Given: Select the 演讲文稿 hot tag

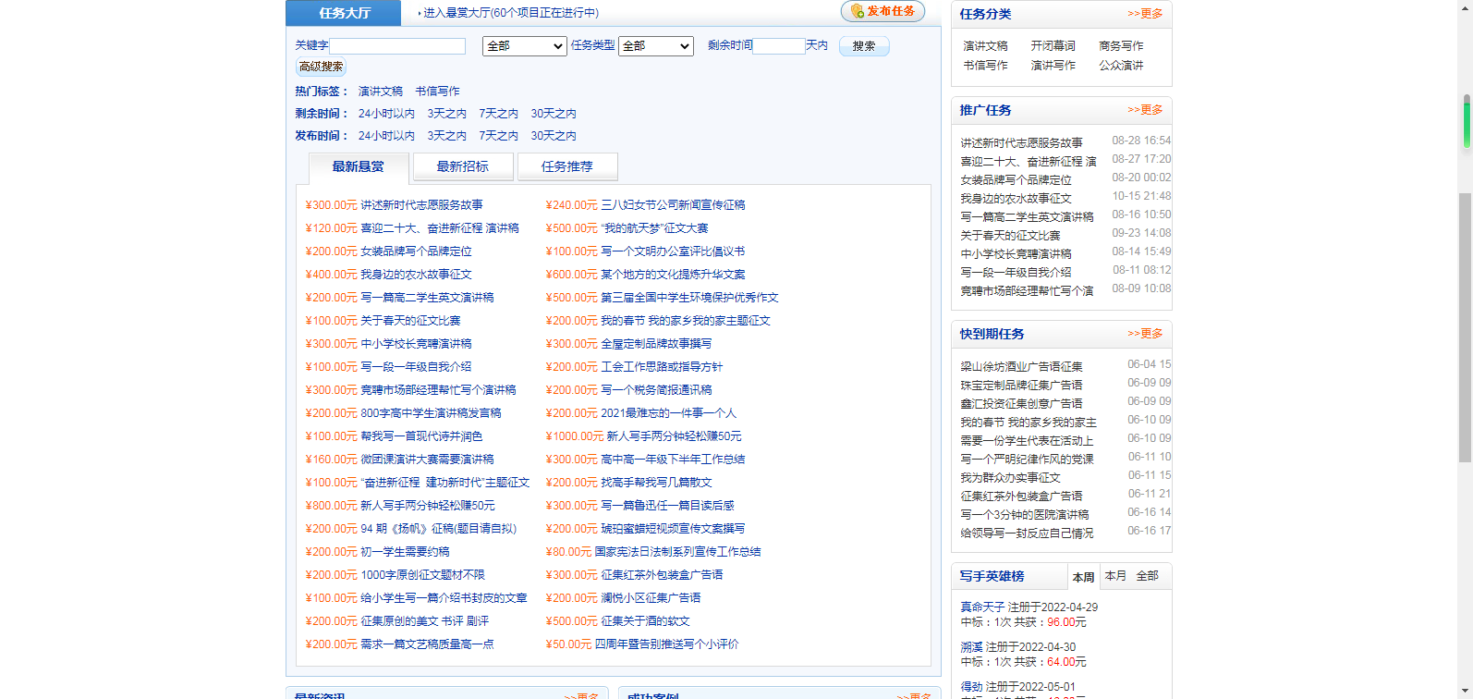Looking at the screenshot, I should click(381, 92).
